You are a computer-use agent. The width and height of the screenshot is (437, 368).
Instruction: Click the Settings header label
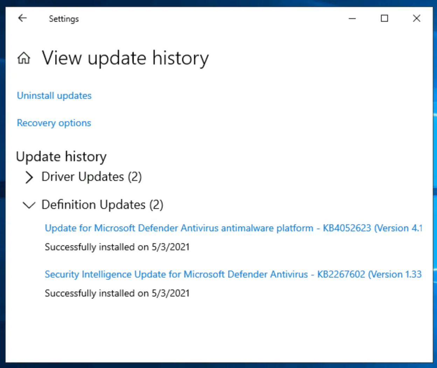coord(64,19)
